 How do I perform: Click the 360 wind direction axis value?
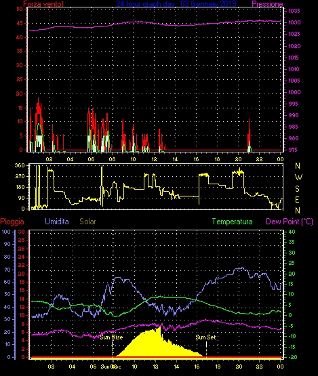click(x=20, y=165)
